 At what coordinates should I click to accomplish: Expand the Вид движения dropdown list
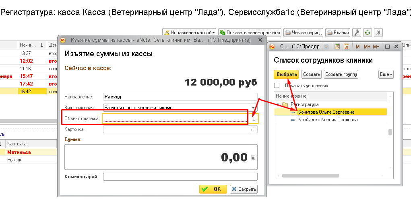click(x=253, y=108)
